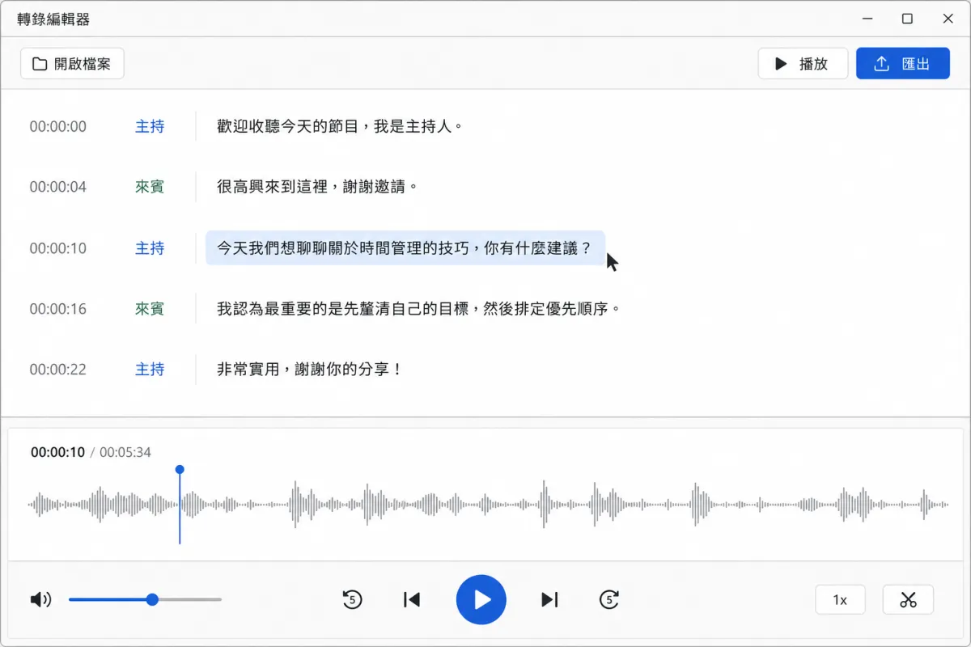Open a file with 開啟檔案 button
This screenshot has height=647, width=971.
[72, 63]
